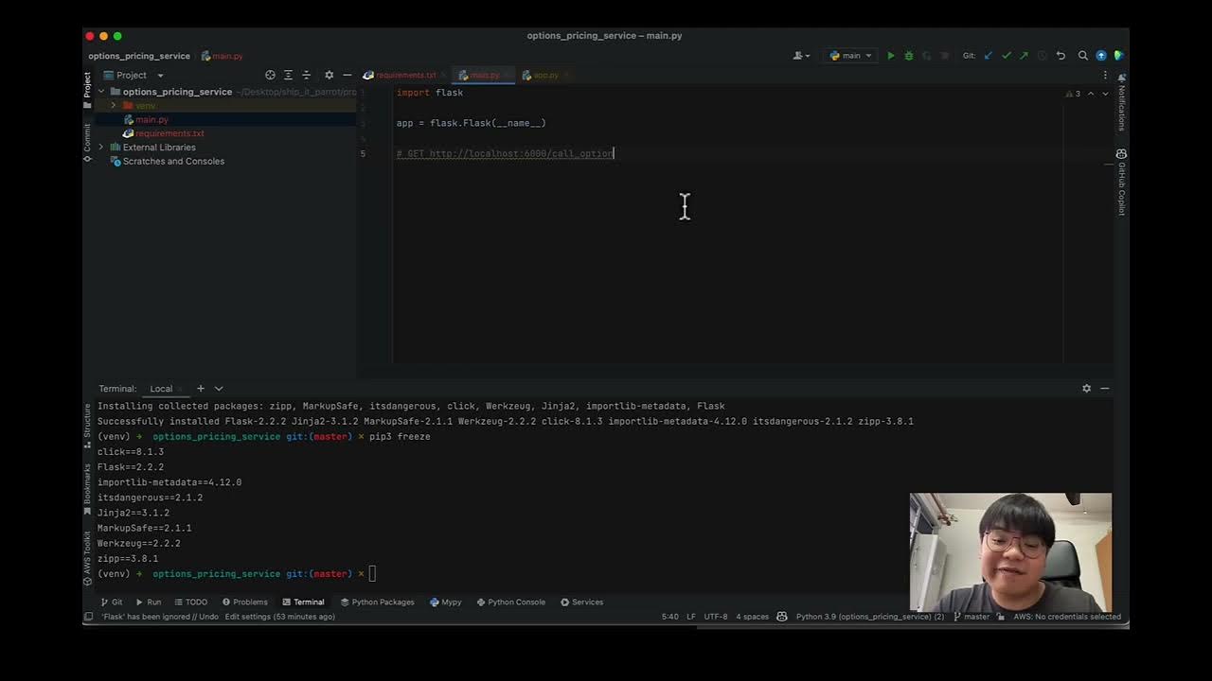Hide the Terminal panel with minus icon
This screenshot has width=1212, height=681.
(1104, 389)
